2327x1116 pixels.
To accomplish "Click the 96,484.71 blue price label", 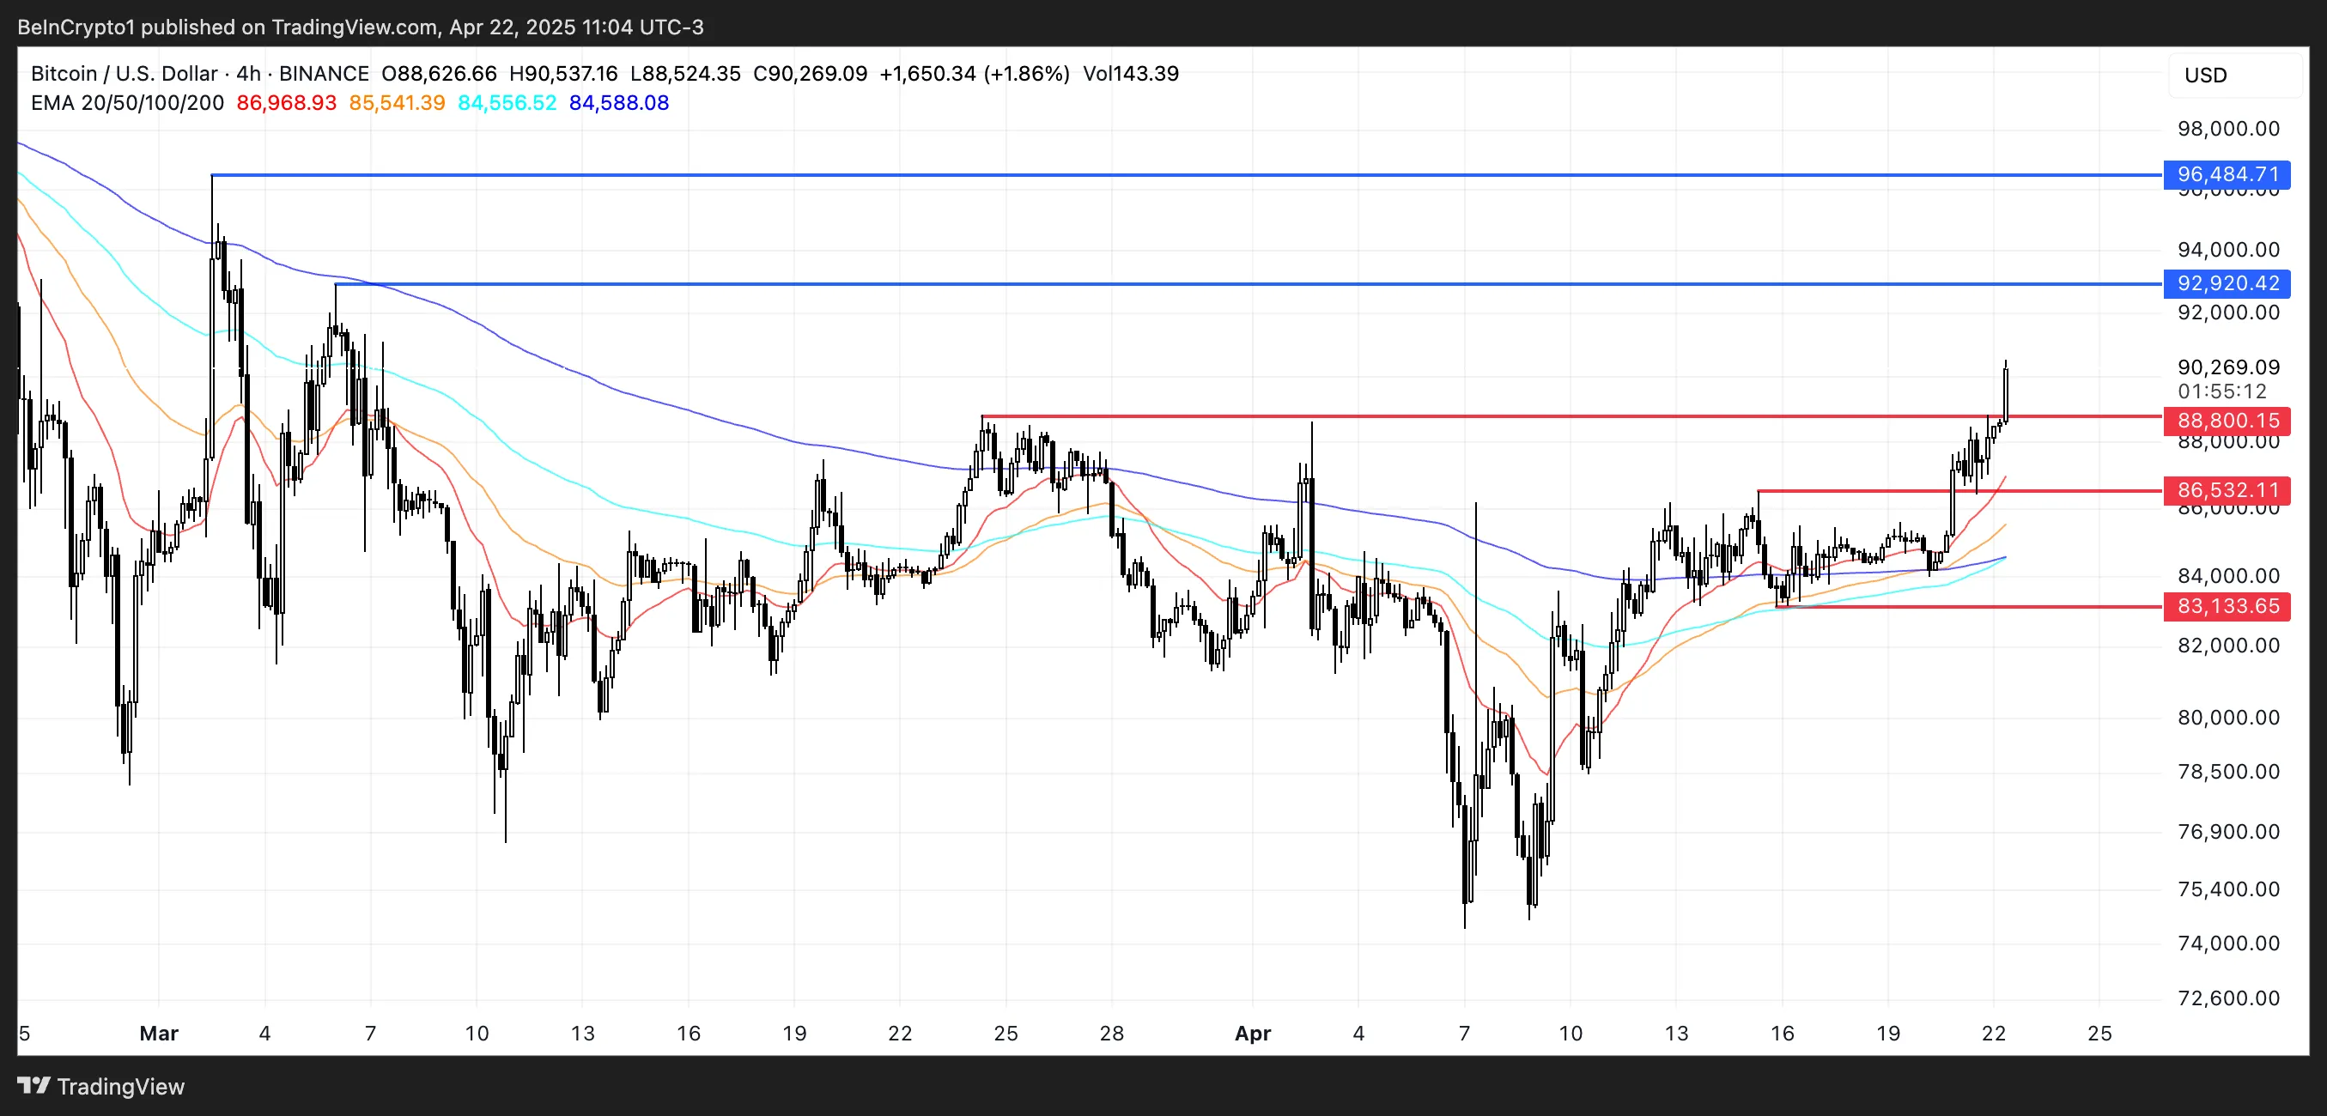I will click(2227, 174).
